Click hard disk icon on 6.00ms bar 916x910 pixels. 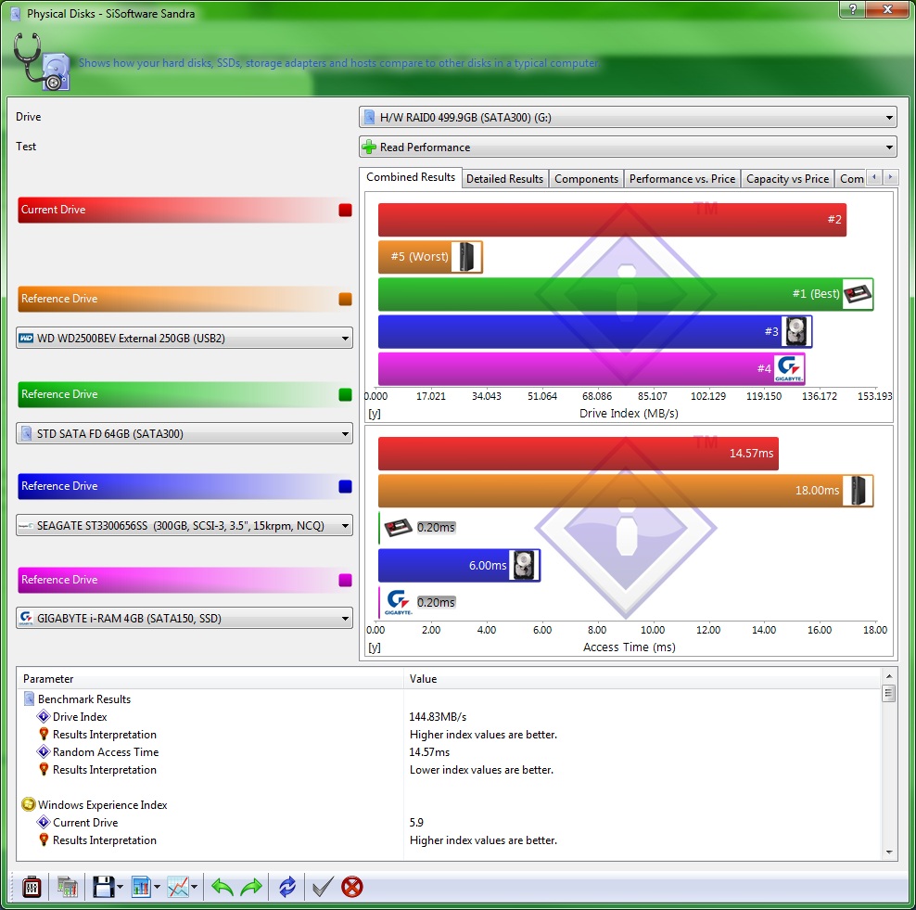pos(524,565)
